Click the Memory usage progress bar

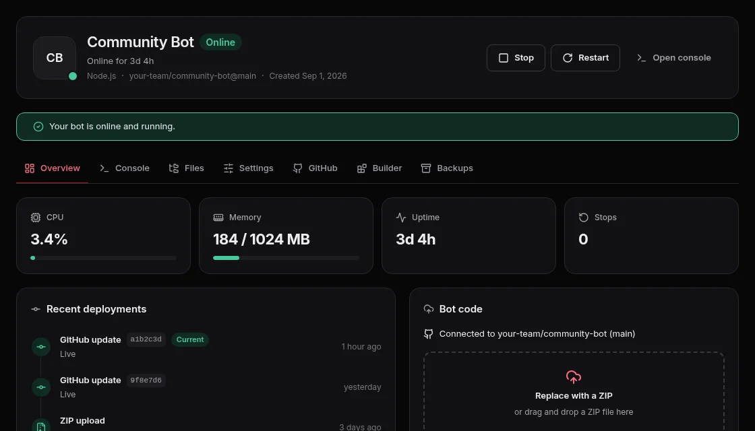286,258
